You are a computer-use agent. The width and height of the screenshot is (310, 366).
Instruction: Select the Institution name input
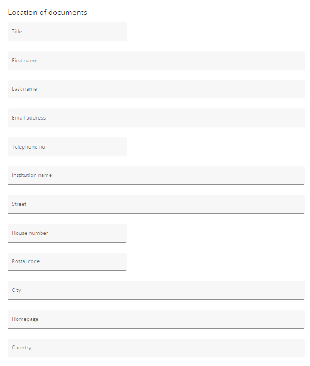[x=156, y=175]
